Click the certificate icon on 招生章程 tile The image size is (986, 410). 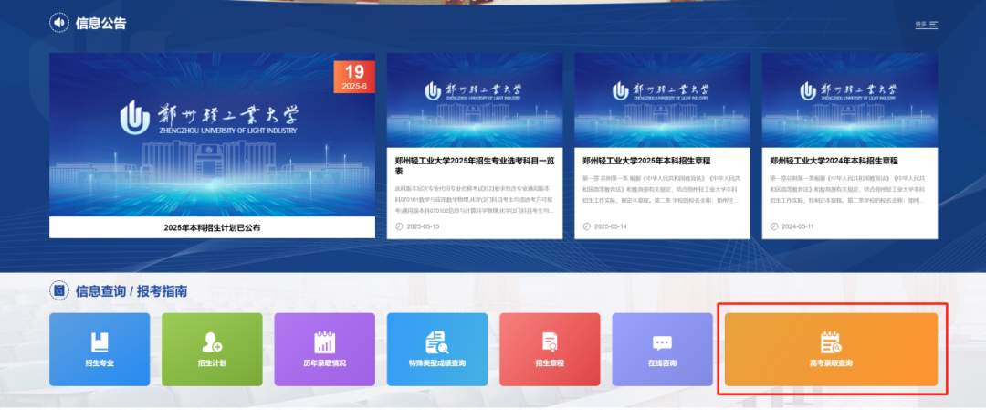click(x=550, y=342)
